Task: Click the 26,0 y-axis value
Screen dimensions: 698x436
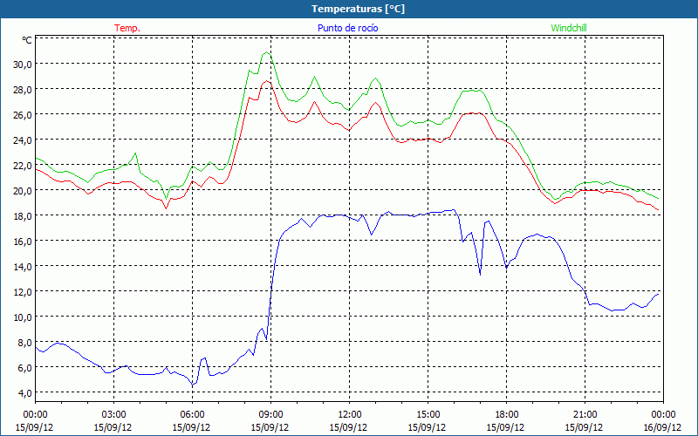Action: (x=23, y=115)
